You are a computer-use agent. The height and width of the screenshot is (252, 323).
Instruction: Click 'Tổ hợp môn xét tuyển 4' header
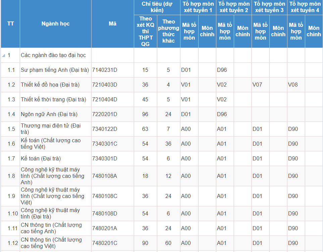(305, 7)
